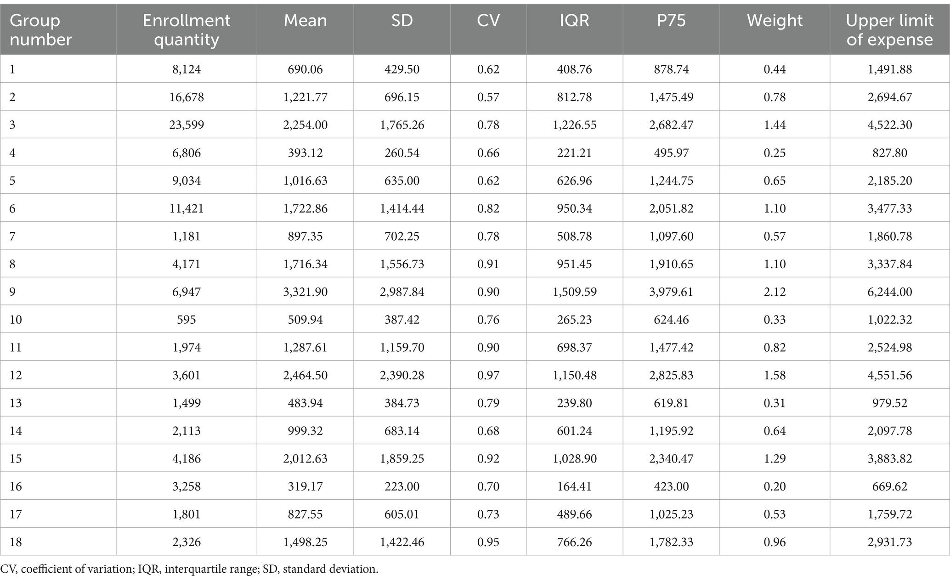Click upper limit value 6,244.00
Screen dimensions: 950x581
pos(890,292)
